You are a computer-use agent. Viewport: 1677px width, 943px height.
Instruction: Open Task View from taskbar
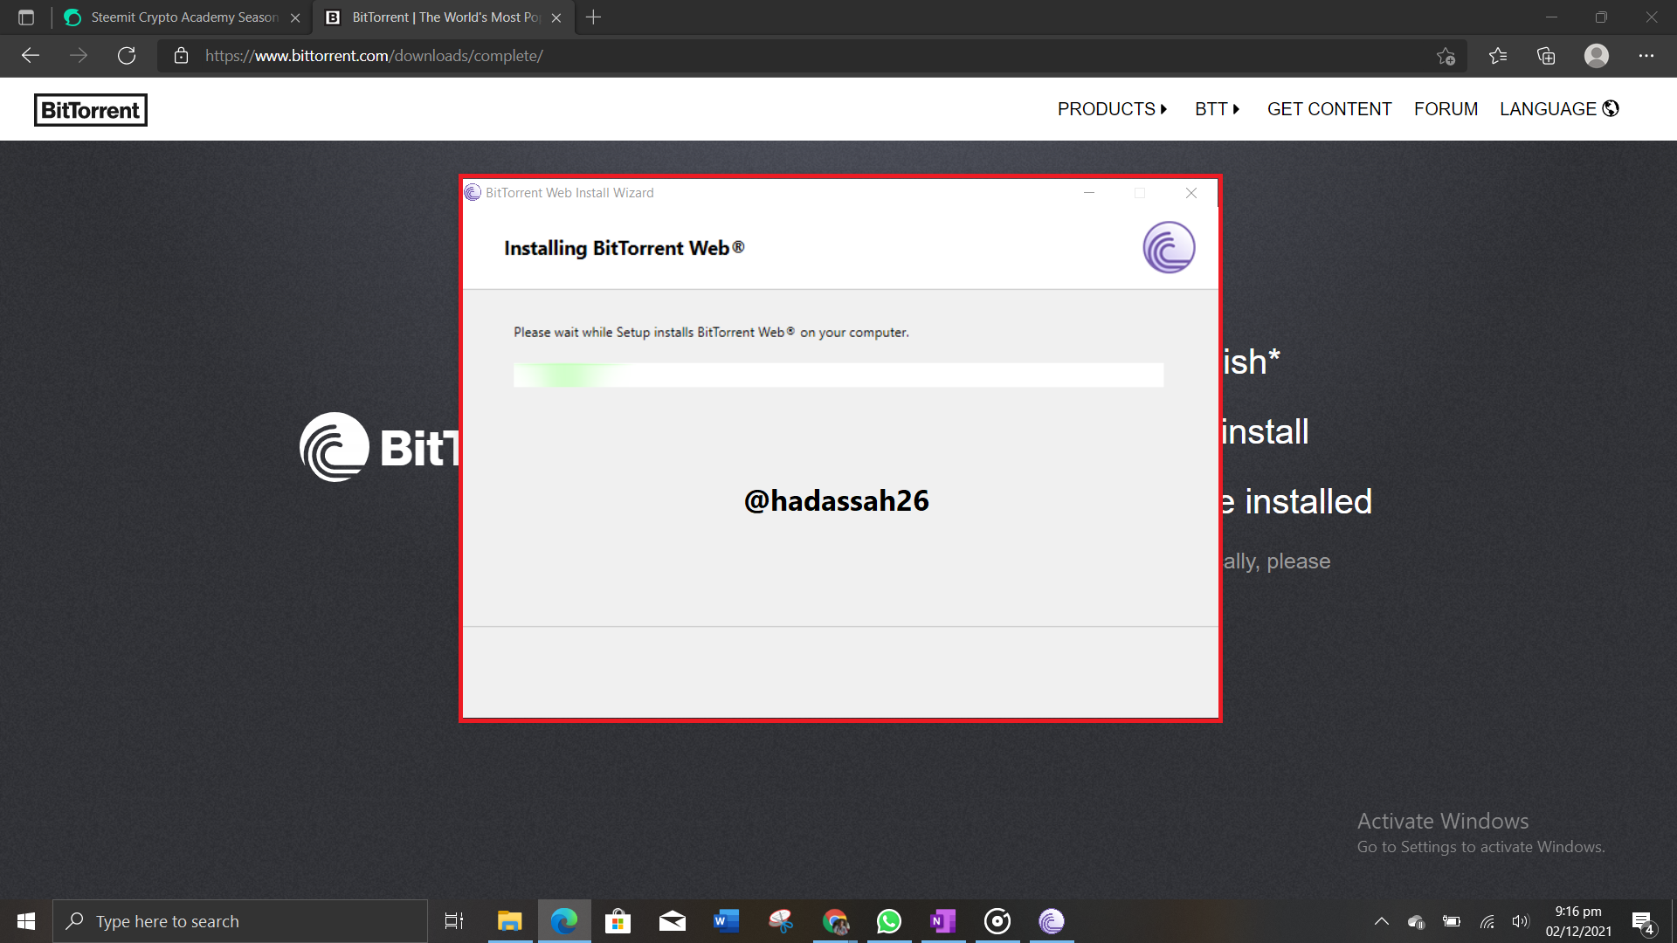click(454, 921)
